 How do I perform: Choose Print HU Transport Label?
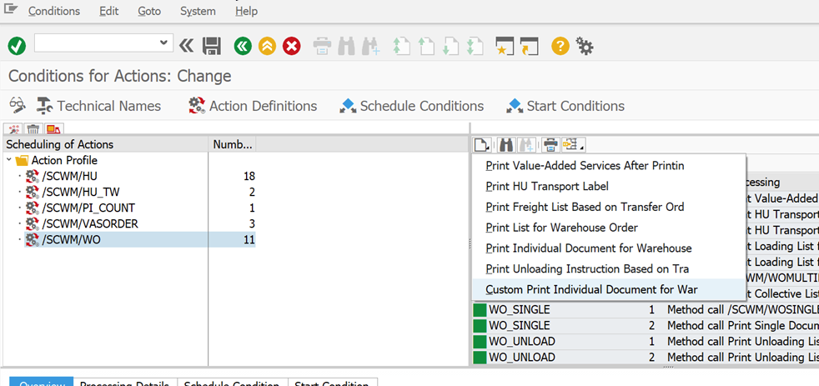point(609,186)
